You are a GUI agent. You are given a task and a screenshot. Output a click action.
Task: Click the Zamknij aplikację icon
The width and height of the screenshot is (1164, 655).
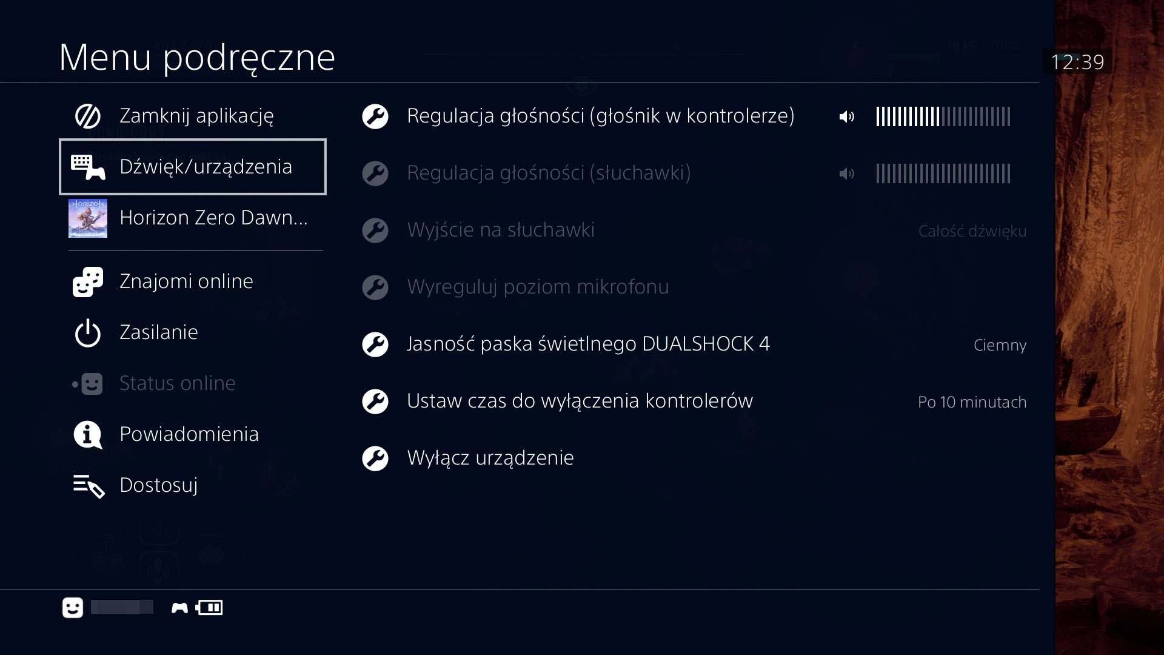pos(88,115)
